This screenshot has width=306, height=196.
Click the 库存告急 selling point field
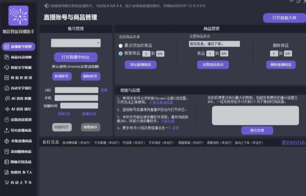[x=209, y=44]
